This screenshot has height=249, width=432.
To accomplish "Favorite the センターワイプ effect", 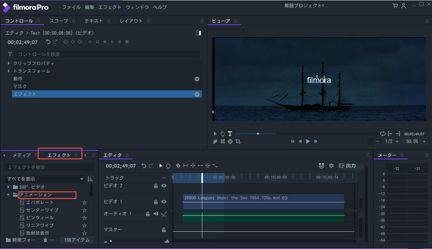I will [85, 210].
